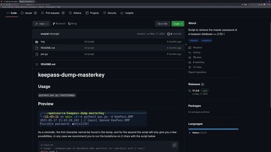Open the V1.0.0 release
271x152 pixels.
(x=196, y=91)
